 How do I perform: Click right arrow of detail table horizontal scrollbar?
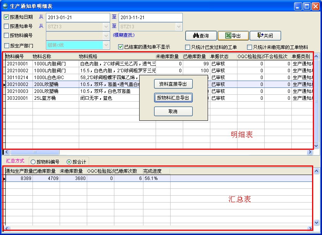[310, 152]
